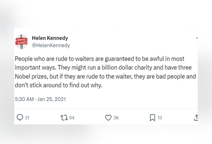Click the share upload icon
This screenshot has height=144, width=212.
pyautogui.click(x=196, y=118)
